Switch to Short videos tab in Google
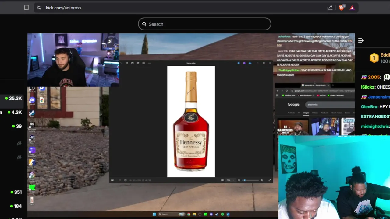 tap(337, 113)
